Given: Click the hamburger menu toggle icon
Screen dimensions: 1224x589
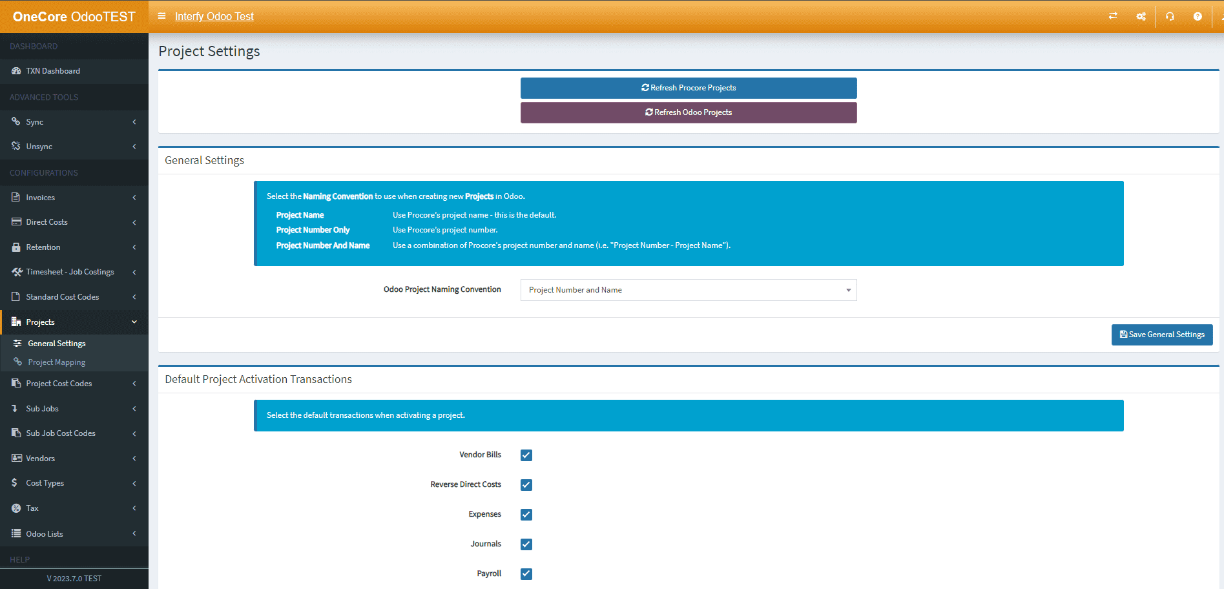Looking at the screenshot, I should pos(161,16).
